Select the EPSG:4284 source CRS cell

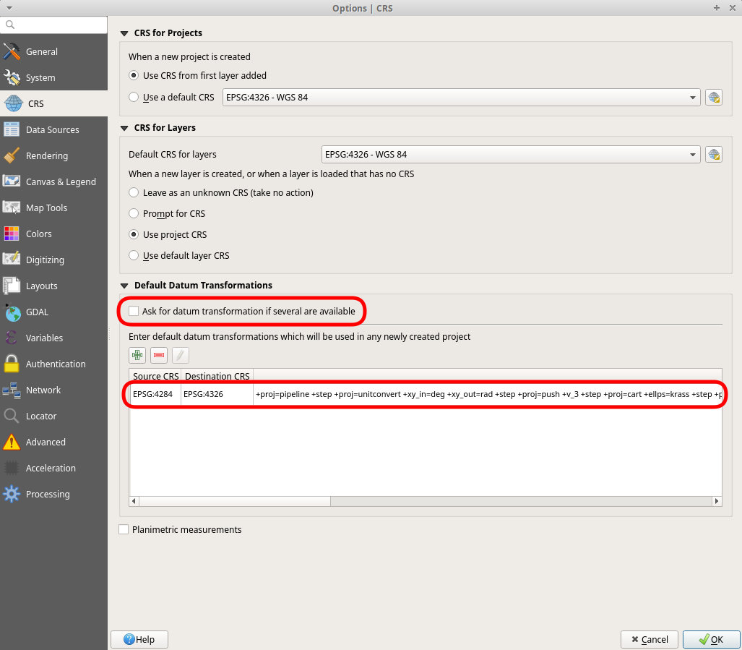(155, 394)
